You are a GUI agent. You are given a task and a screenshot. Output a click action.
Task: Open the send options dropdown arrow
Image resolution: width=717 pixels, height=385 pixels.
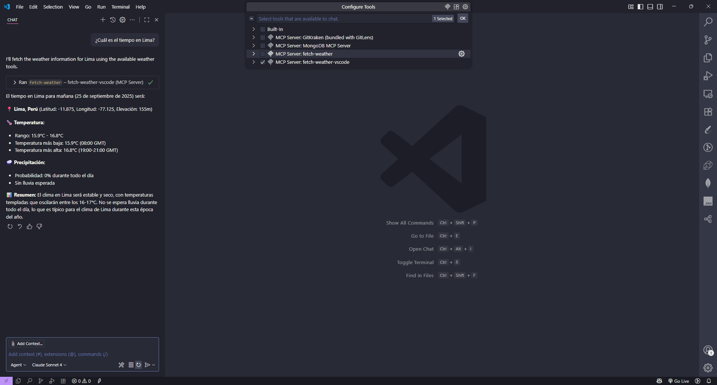click(153, 365)
